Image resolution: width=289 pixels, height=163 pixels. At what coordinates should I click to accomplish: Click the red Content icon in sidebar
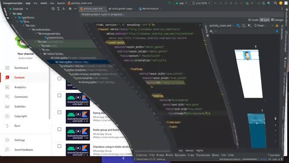pyautogui.click(x=7, y=77)
